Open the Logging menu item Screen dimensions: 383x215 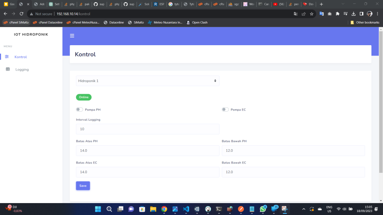tap(22, 69)
